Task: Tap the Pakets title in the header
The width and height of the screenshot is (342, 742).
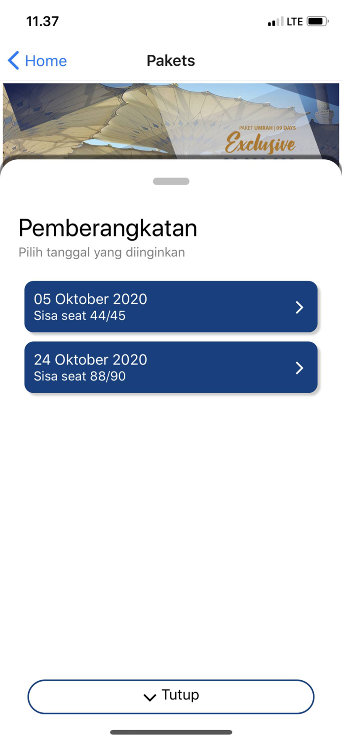Action: pyautogui.click(x=171, y=60)
